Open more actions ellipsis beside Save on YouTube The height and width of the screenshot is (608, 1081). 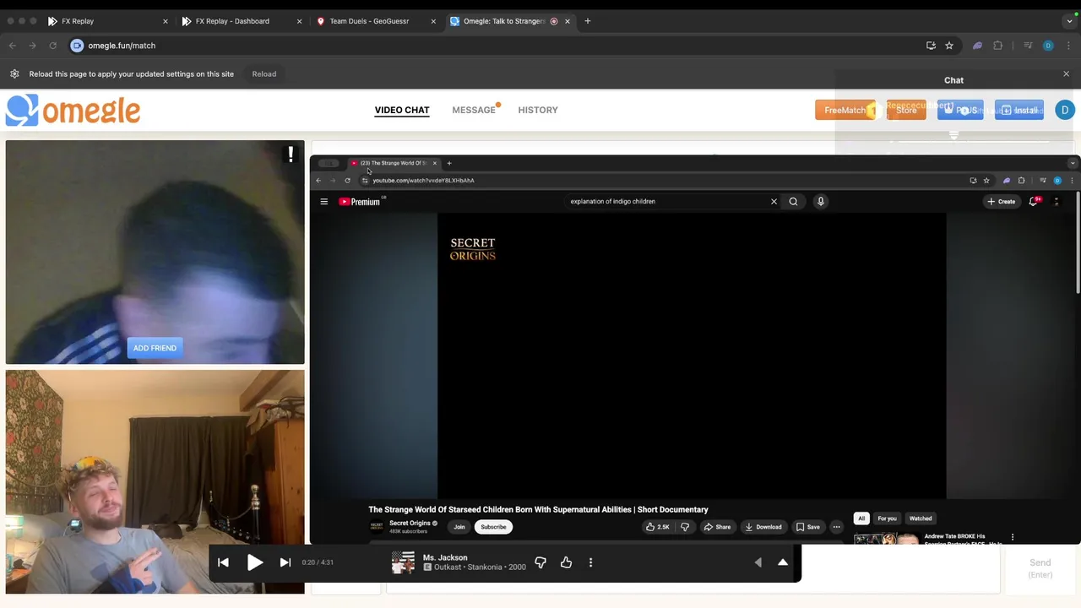coord(836,527)
